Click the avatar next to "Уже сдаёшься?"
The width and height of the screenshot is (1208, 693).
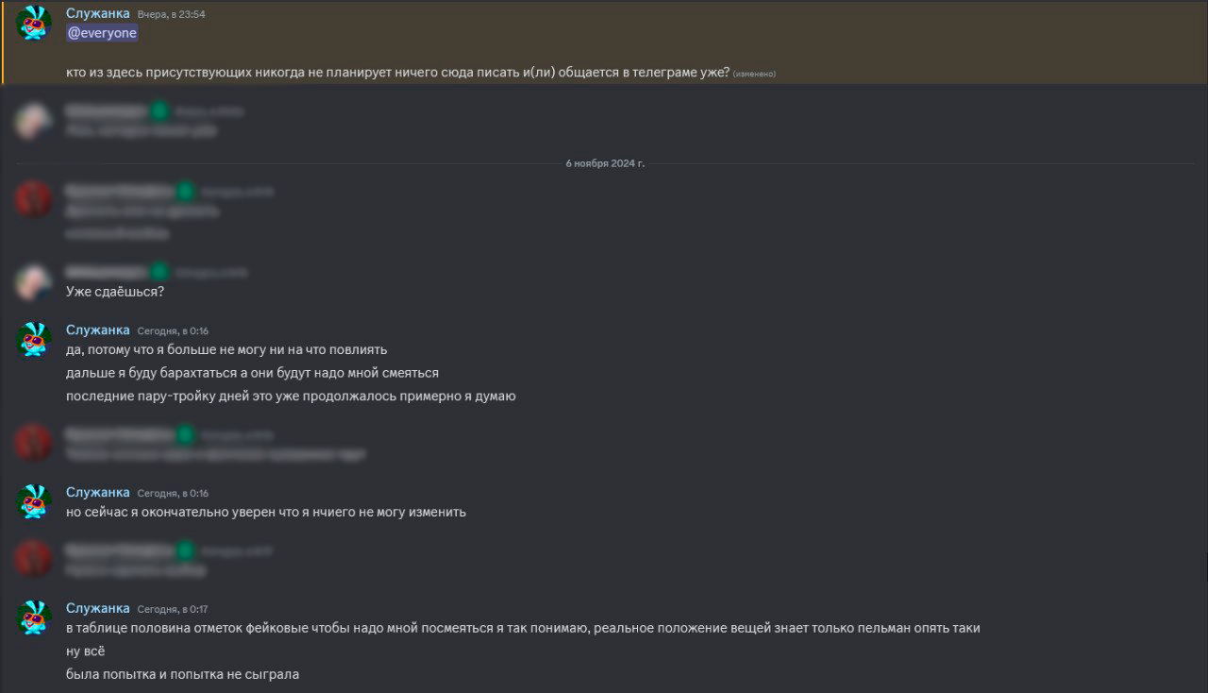[x=34, y=281]
